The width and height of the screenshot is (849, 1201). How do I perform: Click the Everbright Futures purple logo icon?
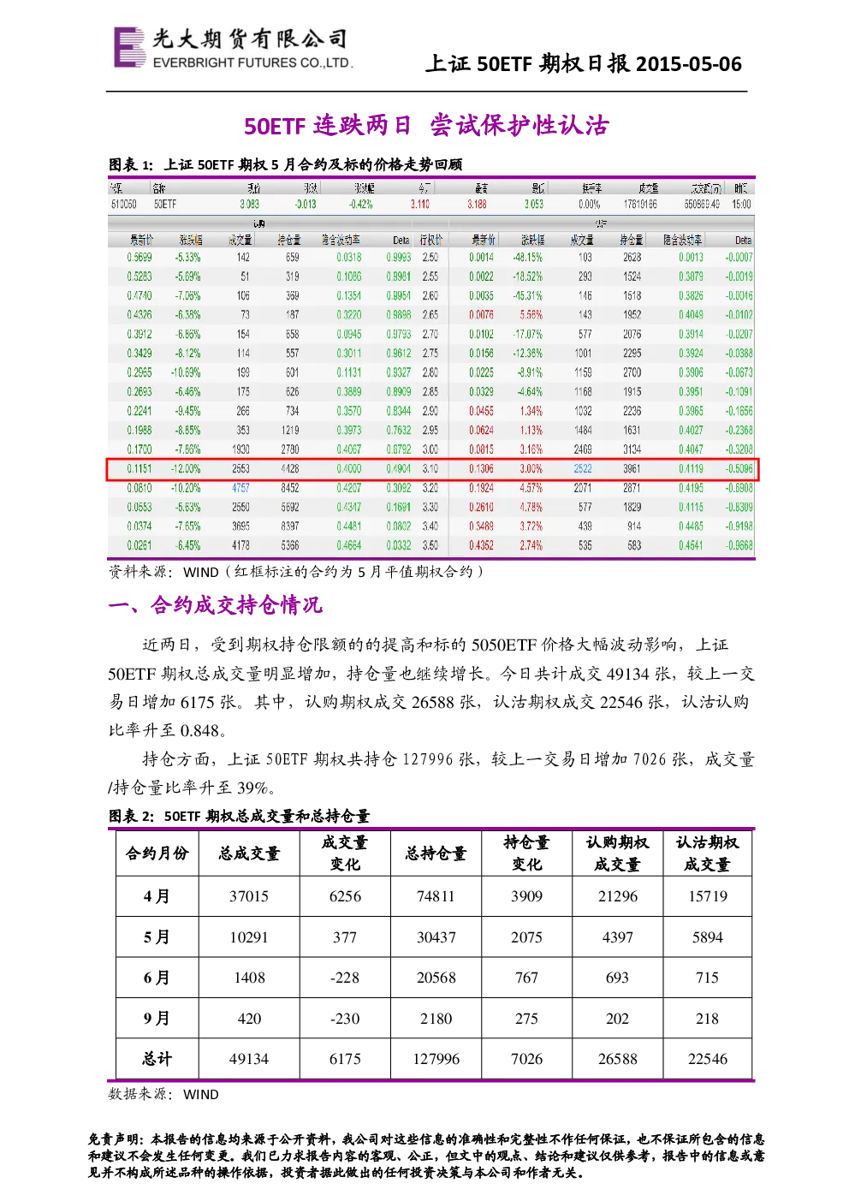pos(130,47)
